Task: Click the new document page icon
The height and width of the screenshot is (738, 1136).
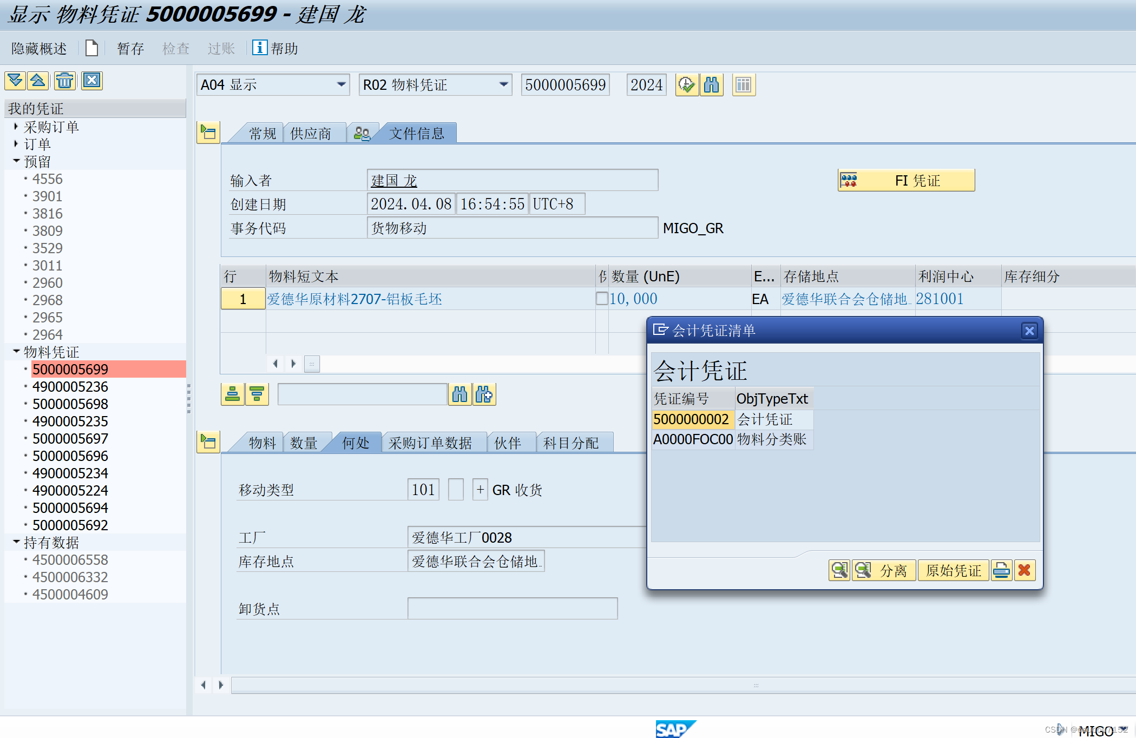Action: [92, 48]
